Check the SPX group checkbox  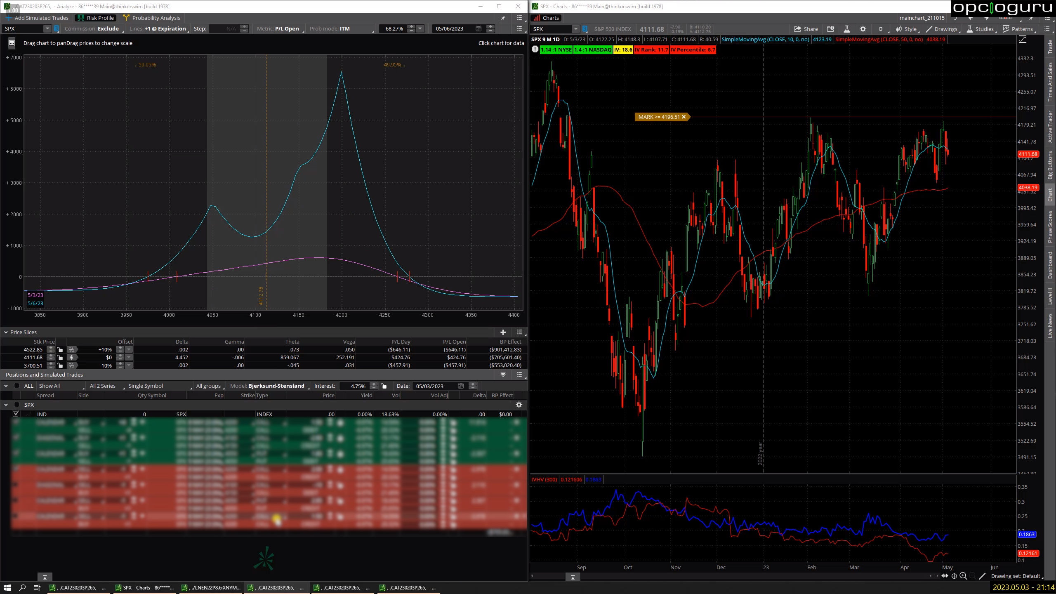(x=17, y=405)
